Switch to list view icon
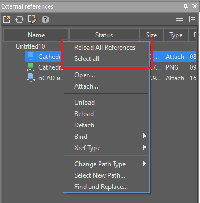 pos(180,19)
